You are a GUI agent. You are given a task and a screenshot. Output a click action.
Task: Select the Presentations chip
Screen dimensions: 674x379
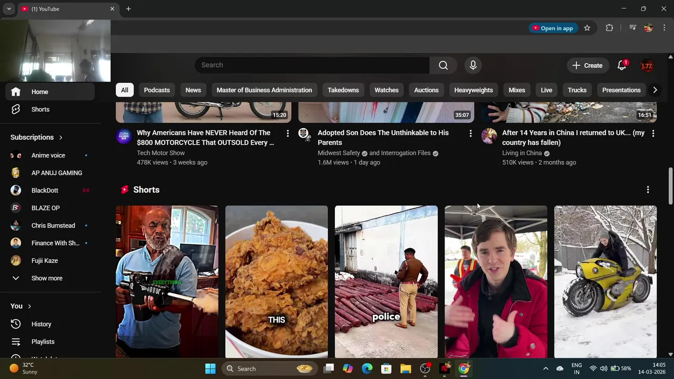[621, 90]
